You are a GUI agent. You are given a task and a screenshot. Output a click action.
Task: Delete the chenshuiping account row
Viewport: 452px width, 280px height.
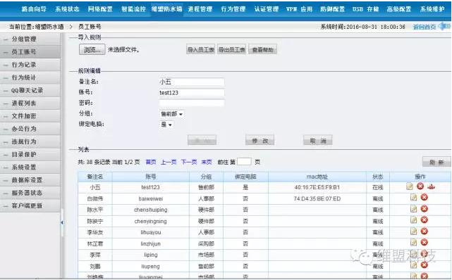coord(424,209)
